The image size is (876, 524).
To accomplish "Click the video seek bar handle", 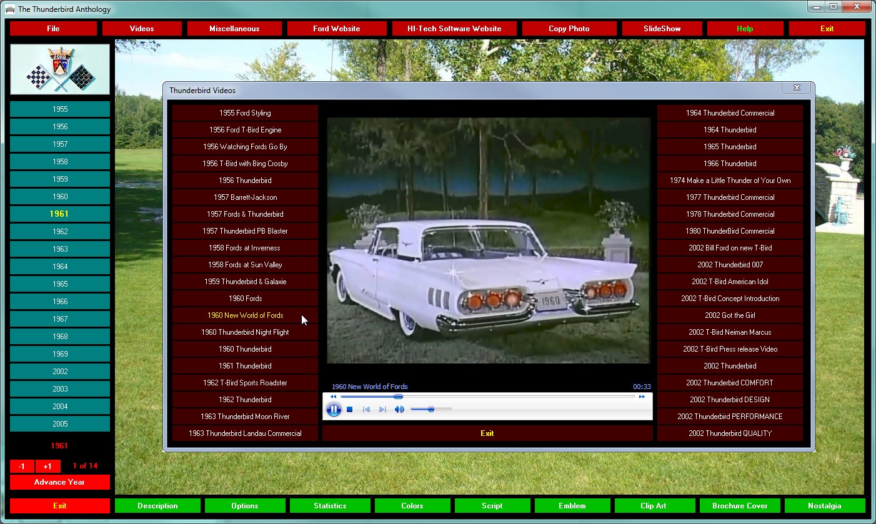I will coord(399,397).
